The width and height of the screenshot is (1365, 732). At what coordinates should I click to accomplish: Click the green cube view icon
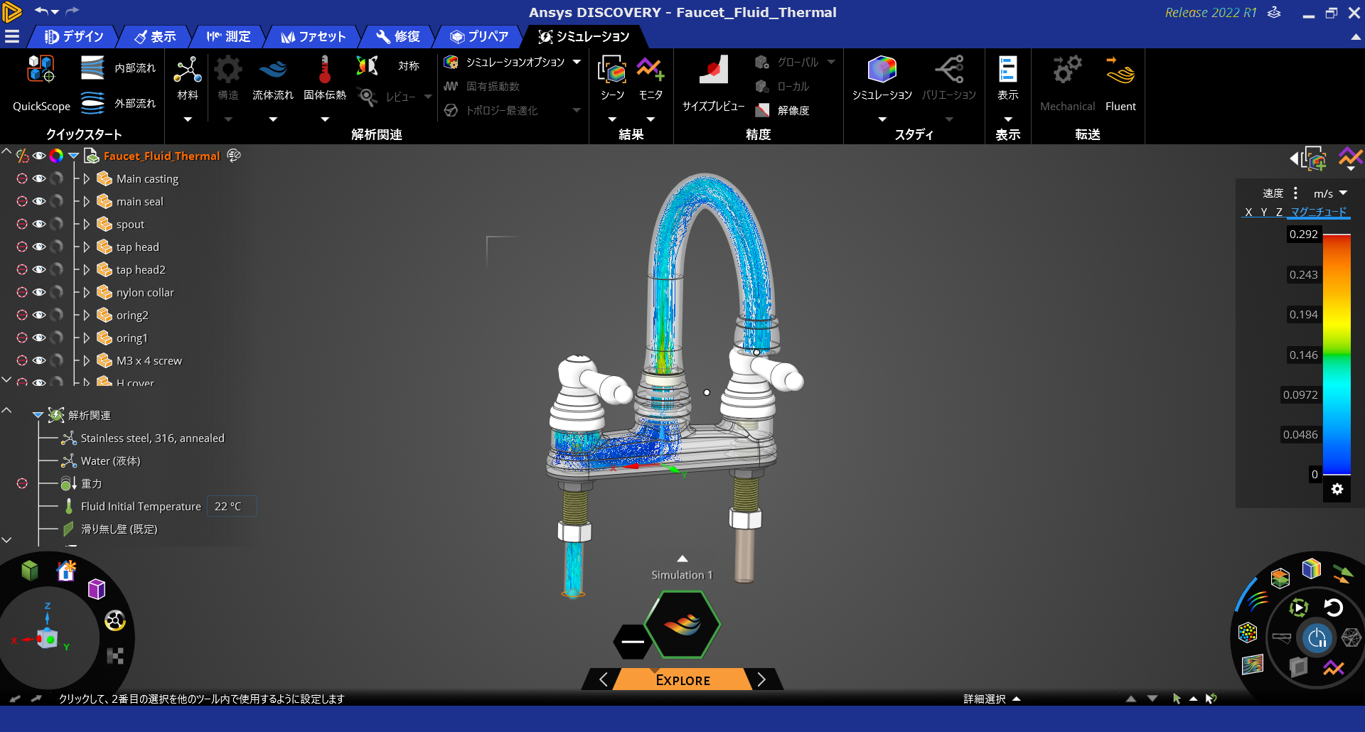pyautogui.click(x=30, y=570)
